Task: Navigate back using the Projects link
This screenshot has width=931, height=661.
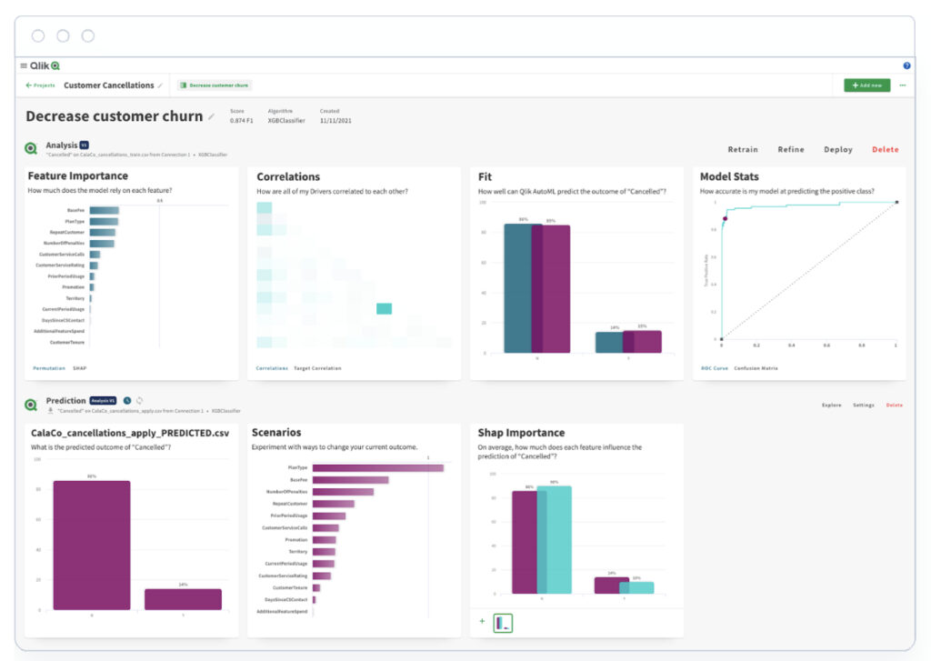Action: point(42,85)
